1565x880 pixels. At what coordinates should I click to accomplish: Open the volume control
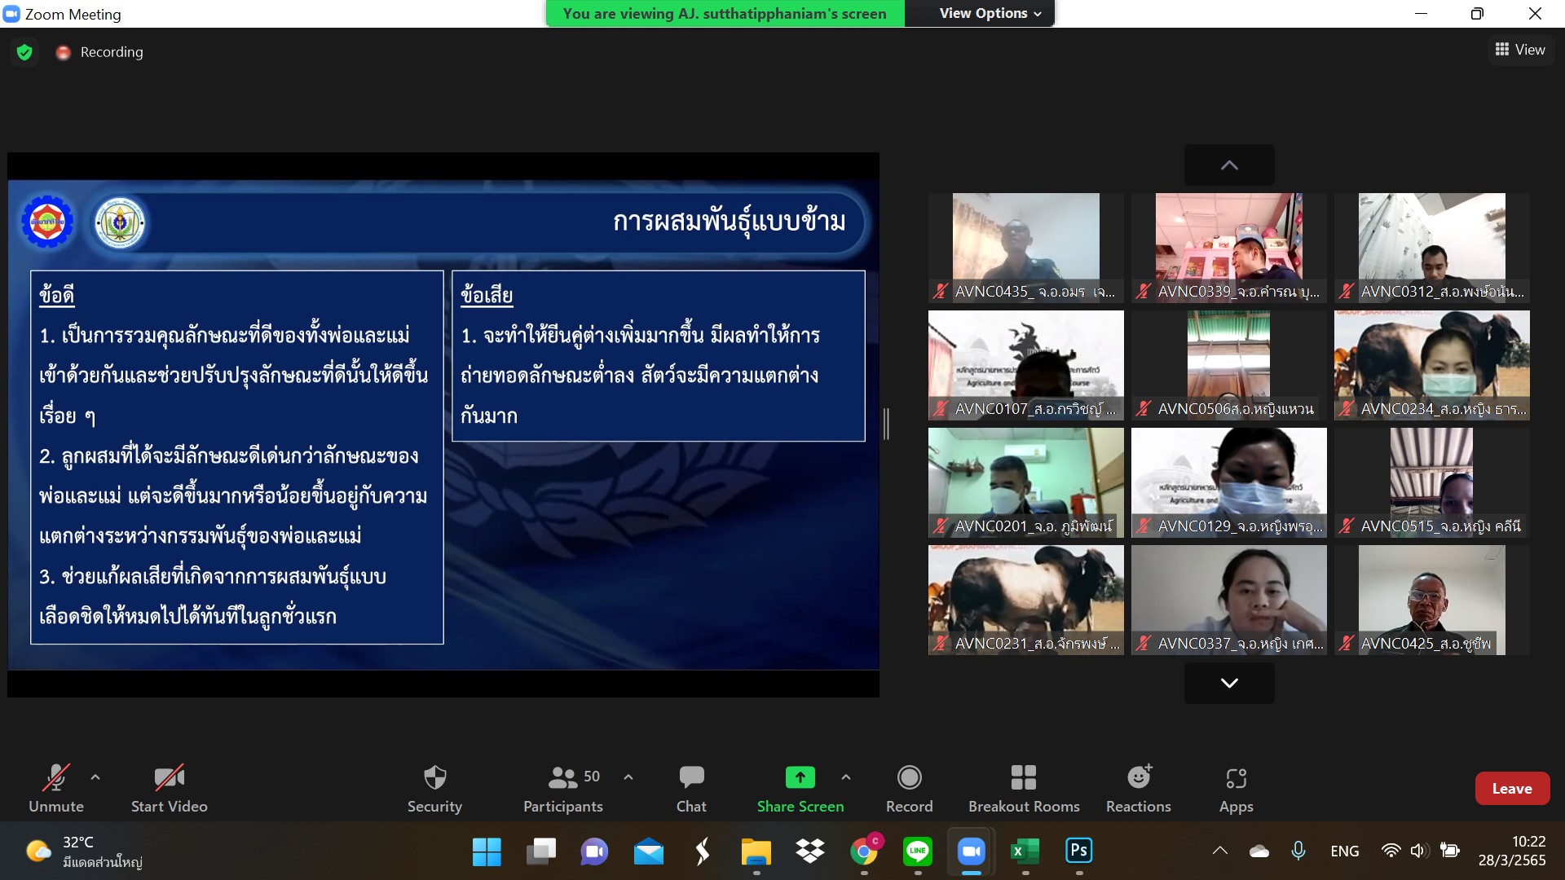click(x=1419, y=851)
